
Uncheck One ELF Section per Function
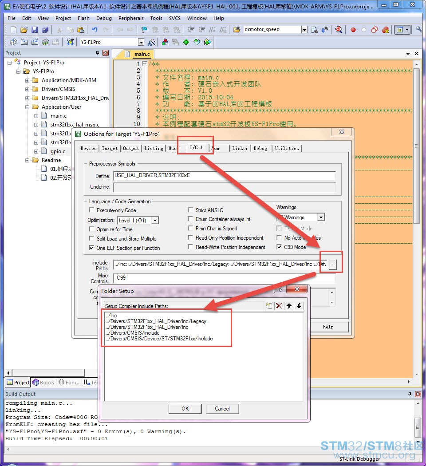point(91,248)
